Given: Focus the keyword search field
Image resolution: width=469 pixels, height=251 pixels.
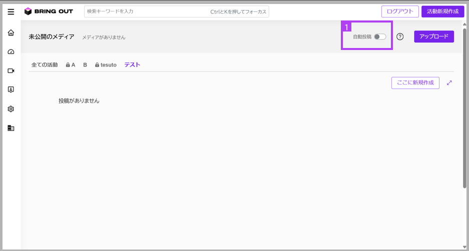Looking at the screenshot, I should pyautogui.click(x=177, y=11).
